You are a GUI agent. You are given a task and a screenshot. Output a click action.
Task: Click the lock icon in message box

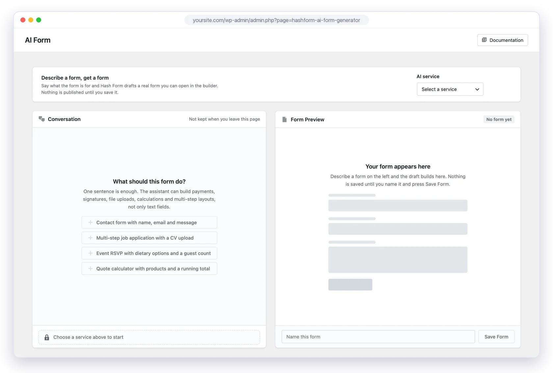pyautogui.click(x=47, y=337)
